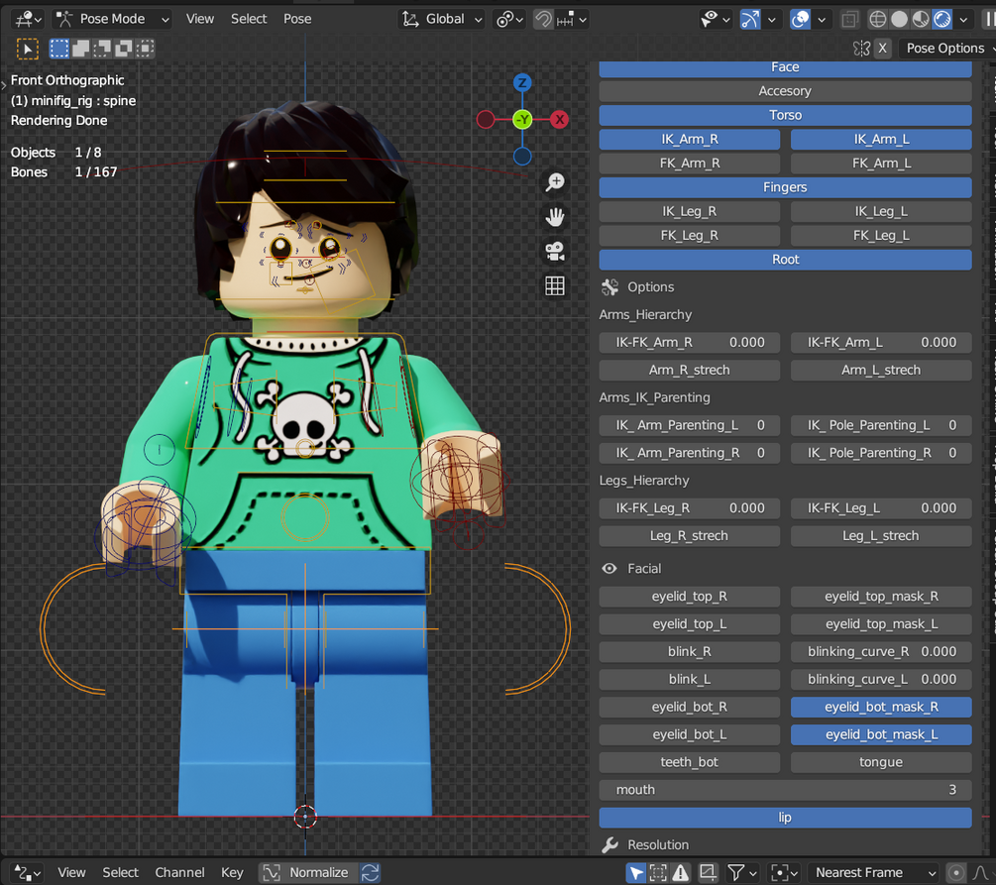Click the auto normalization refresh icon

[371, 873]
